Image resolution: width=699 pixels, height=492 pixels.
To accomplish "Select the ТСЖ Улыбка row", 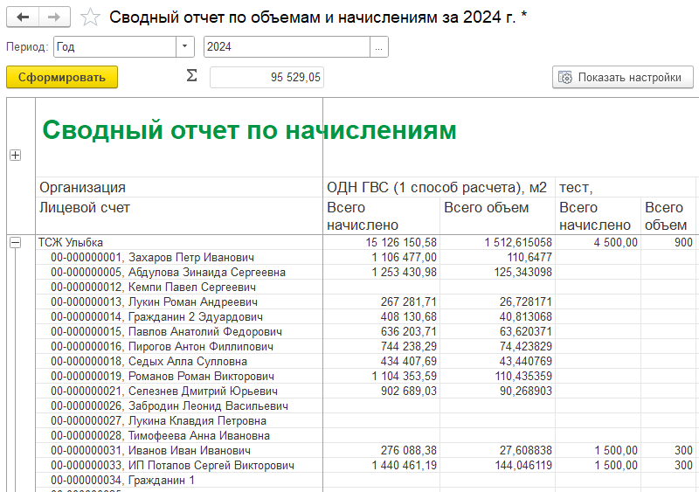I will click(179, 242).
